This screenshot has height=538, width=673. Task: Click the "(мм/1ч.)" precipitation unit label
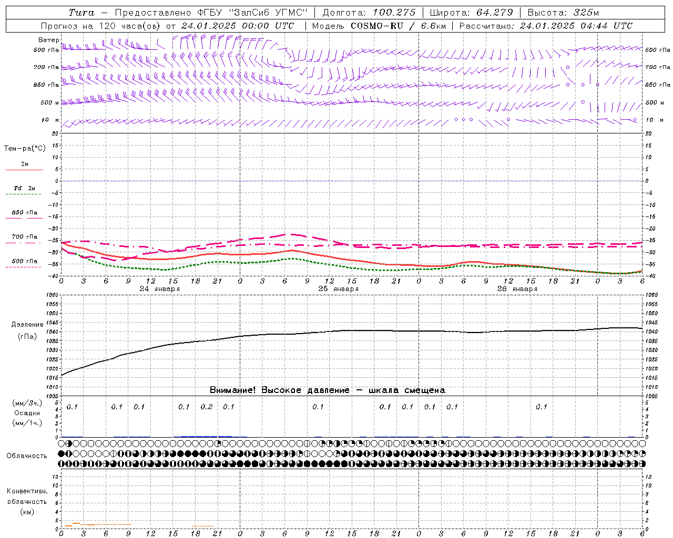pyautogui.click(x=27, y=423)
